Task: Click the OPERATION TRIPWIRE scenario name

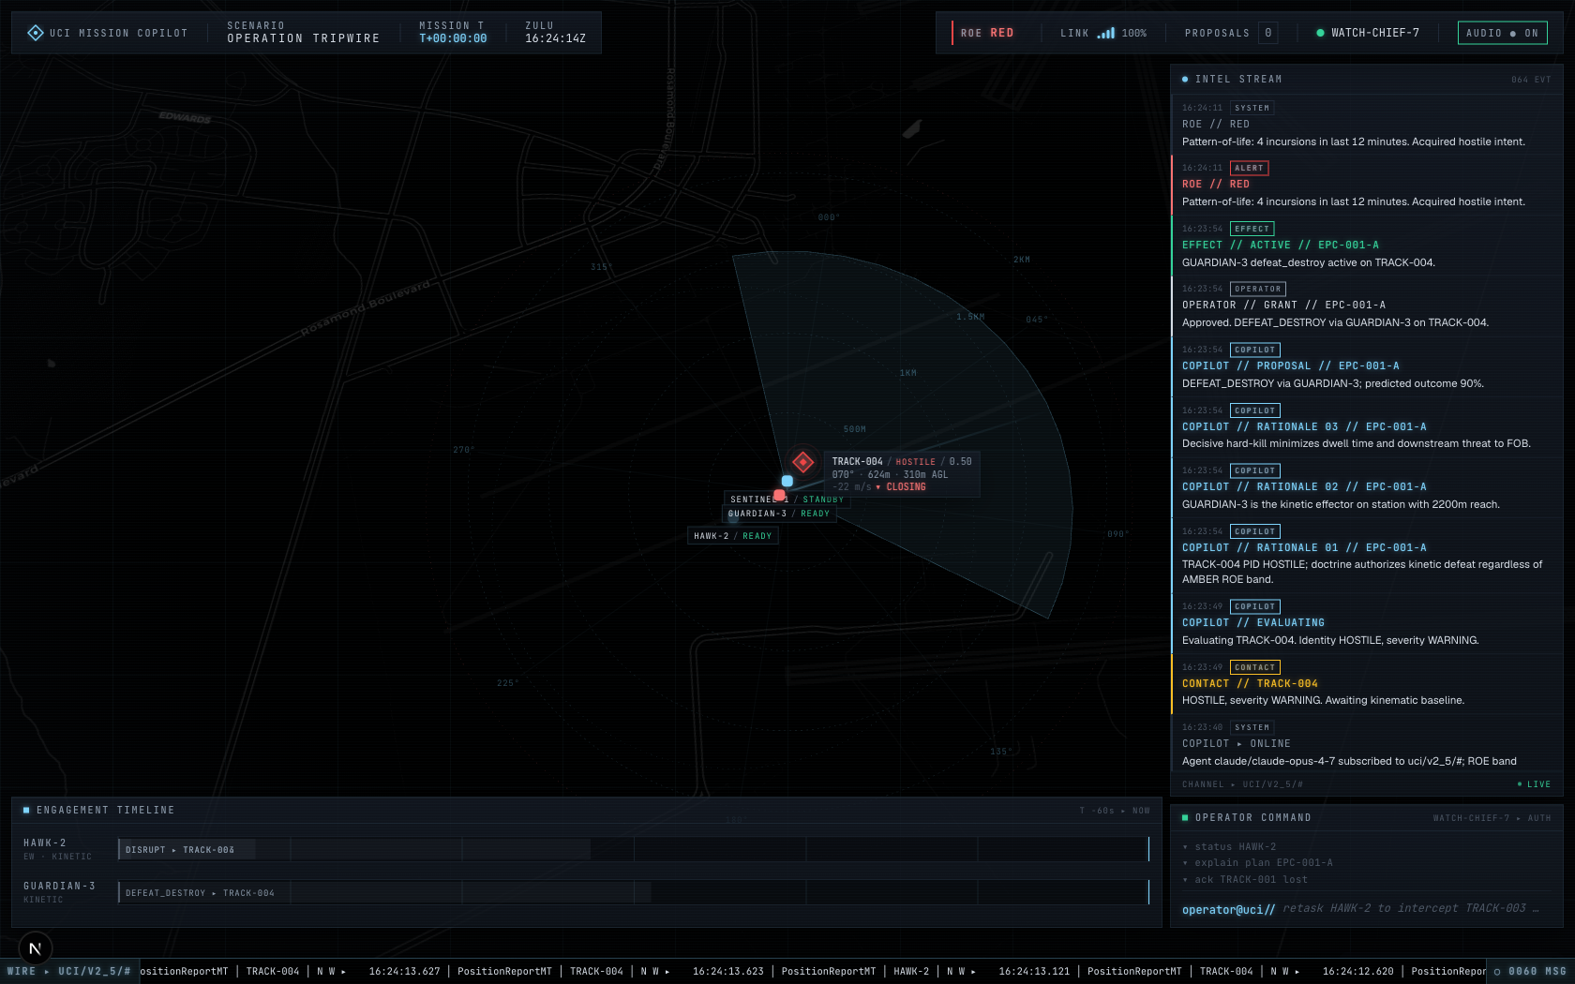Action: tap(304, 38)
